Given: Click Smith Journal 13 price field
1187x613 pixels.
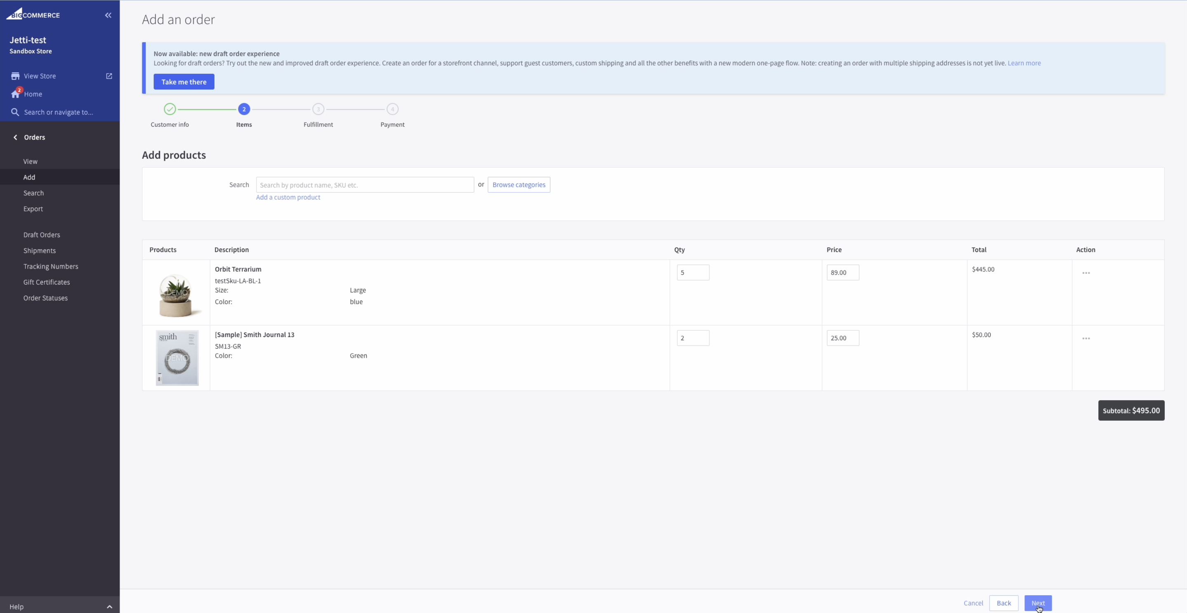Looking at the screenshot, I should (x=843, y=338).
